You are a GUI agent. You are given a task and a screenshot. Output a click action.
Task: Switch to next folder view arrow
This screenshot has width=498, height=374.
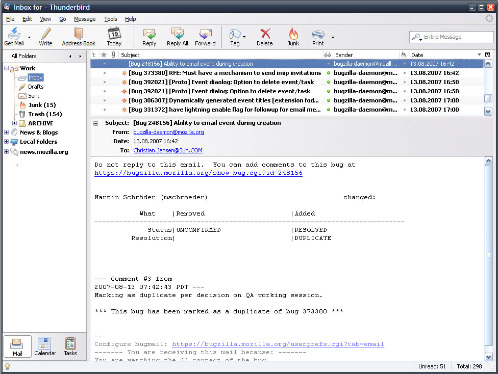[x=80, y=56]
